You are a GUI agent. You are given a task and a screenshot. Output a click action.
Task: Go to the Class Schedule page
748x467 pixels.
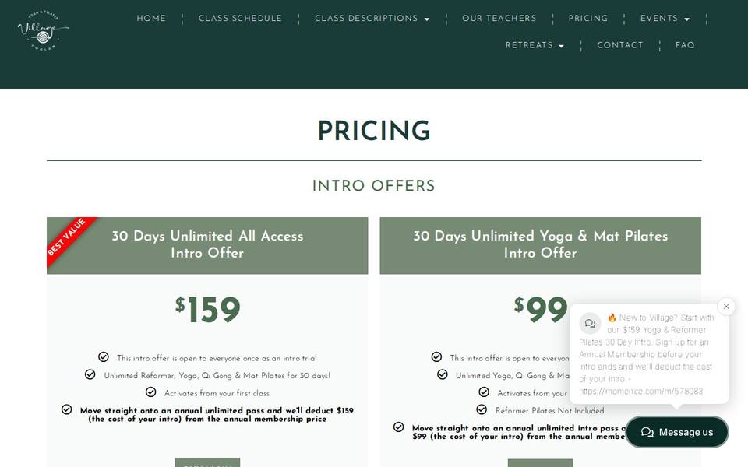(x=240, y=19)
